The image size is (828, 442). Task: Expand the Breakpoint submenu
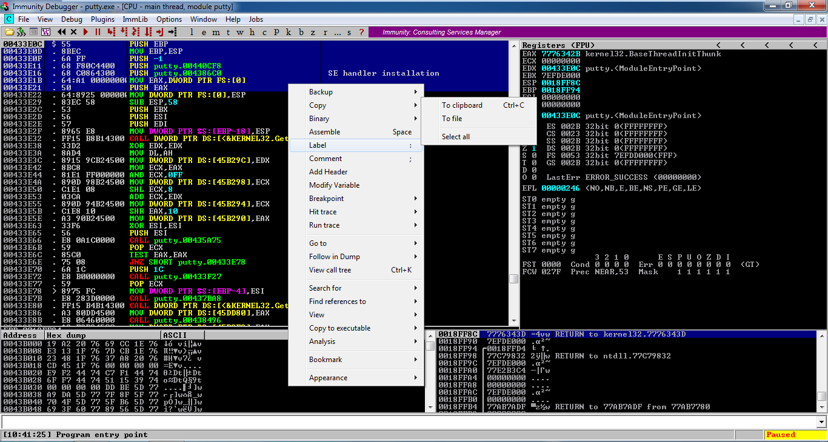[356, 199]
